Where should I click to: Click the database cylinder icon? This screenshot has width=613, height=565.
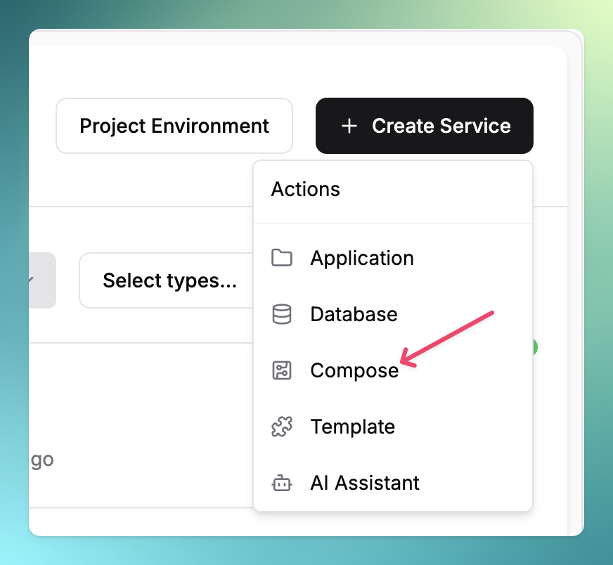coord(282,314)
